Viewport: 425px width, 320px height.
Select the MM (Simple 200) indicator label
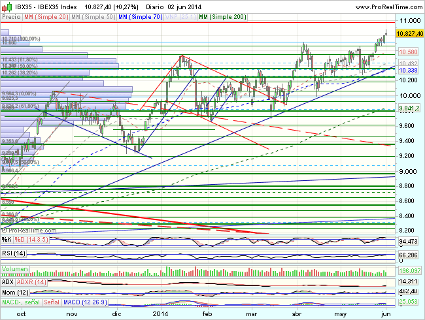222,16
